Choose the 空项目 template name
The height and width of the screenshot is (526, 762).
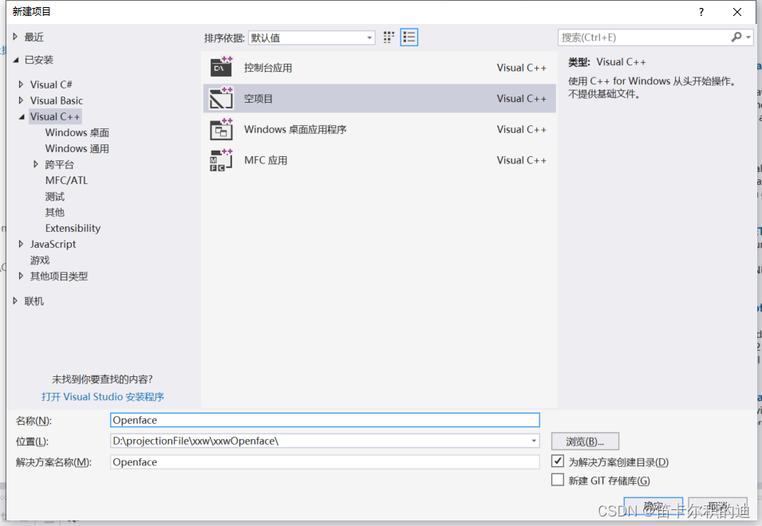(x=258, y=99)
